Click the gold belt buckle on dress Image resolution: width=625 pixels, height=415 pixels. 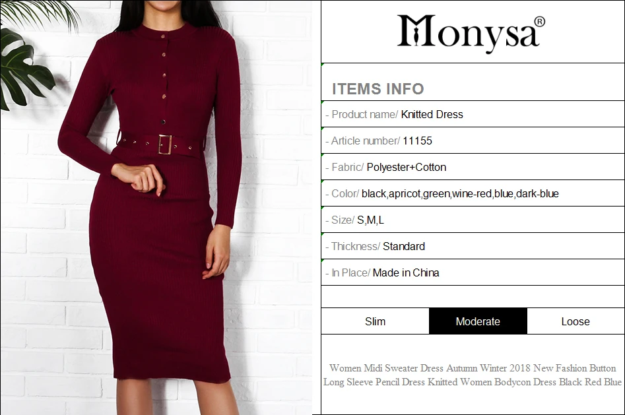click(x=166, y=144)
